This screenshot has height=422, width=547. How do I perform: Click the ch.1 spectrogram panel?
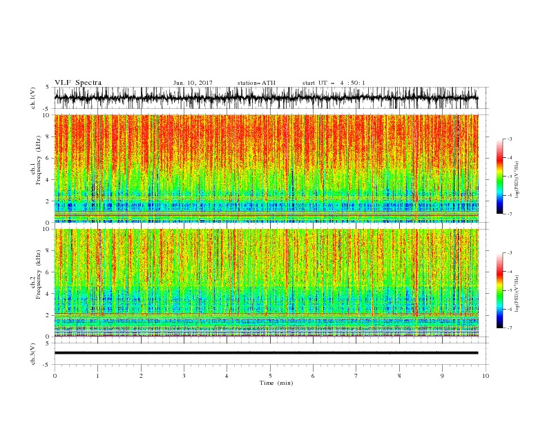tap(266, 168)
